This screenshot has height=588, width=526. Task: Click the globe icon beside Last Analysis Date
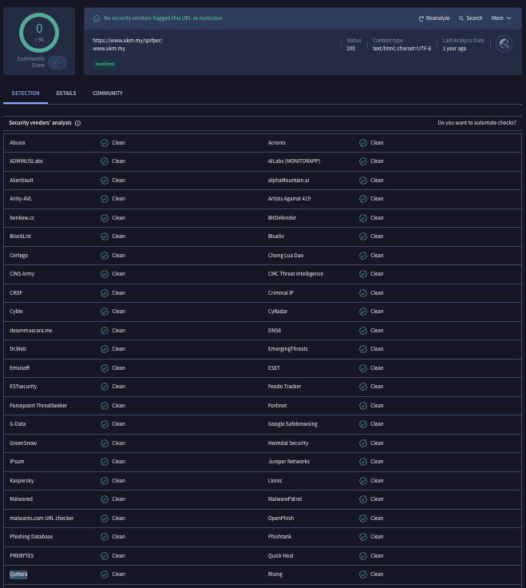[x=504, y=44]
